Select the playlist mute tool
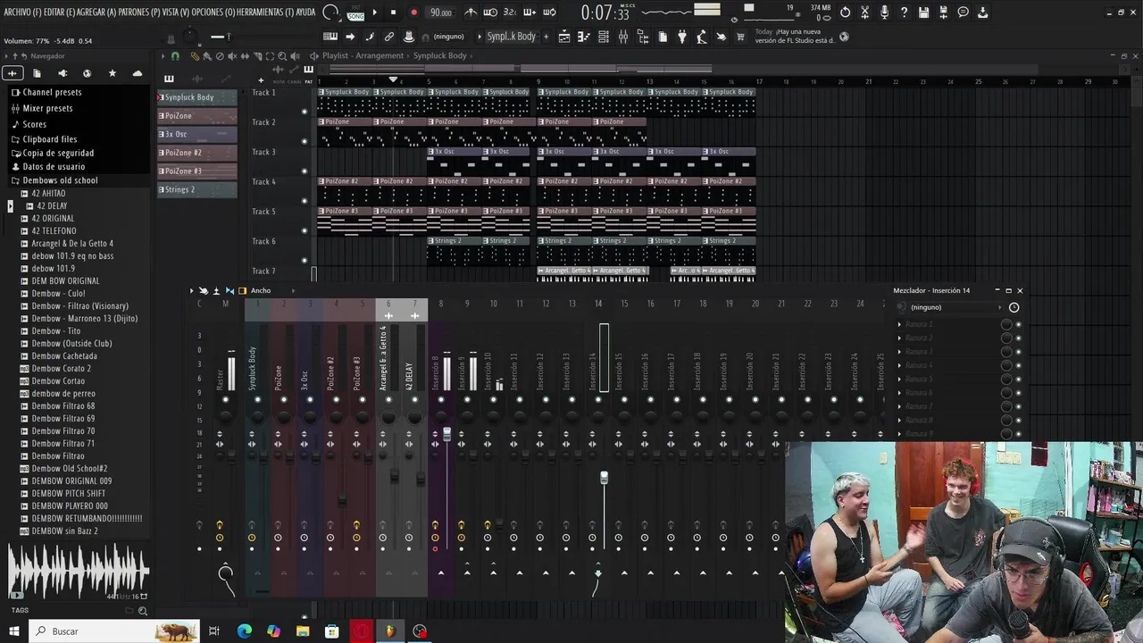Viewport: 1143px width, 643px height. [x=232, y=56]
